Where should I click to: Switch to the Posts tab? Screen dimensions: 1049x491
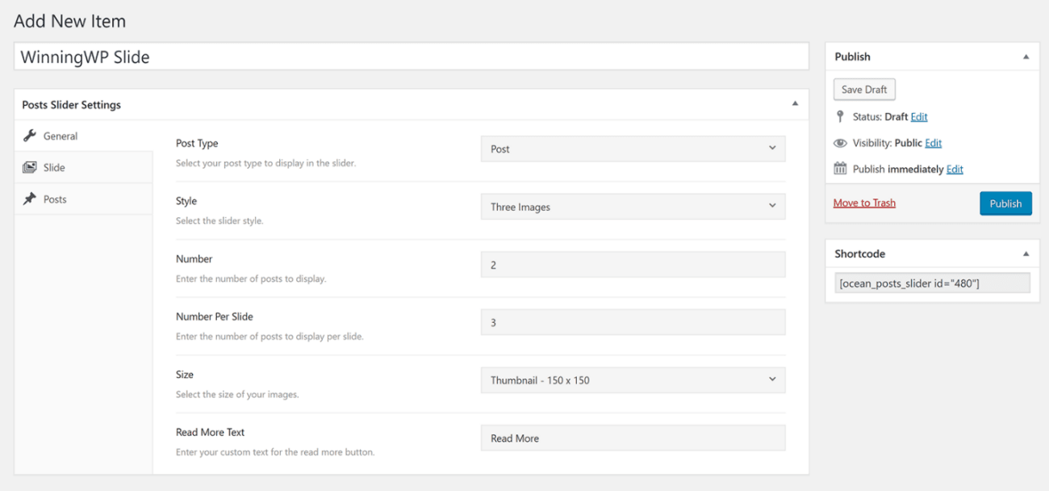pyautogui.click(x=83, y=199)
